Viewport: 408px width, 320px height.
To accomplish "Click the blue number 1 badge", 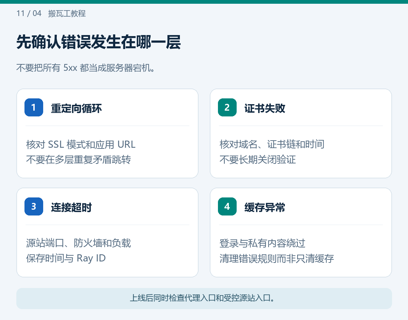I will click(x=34, y=107).
